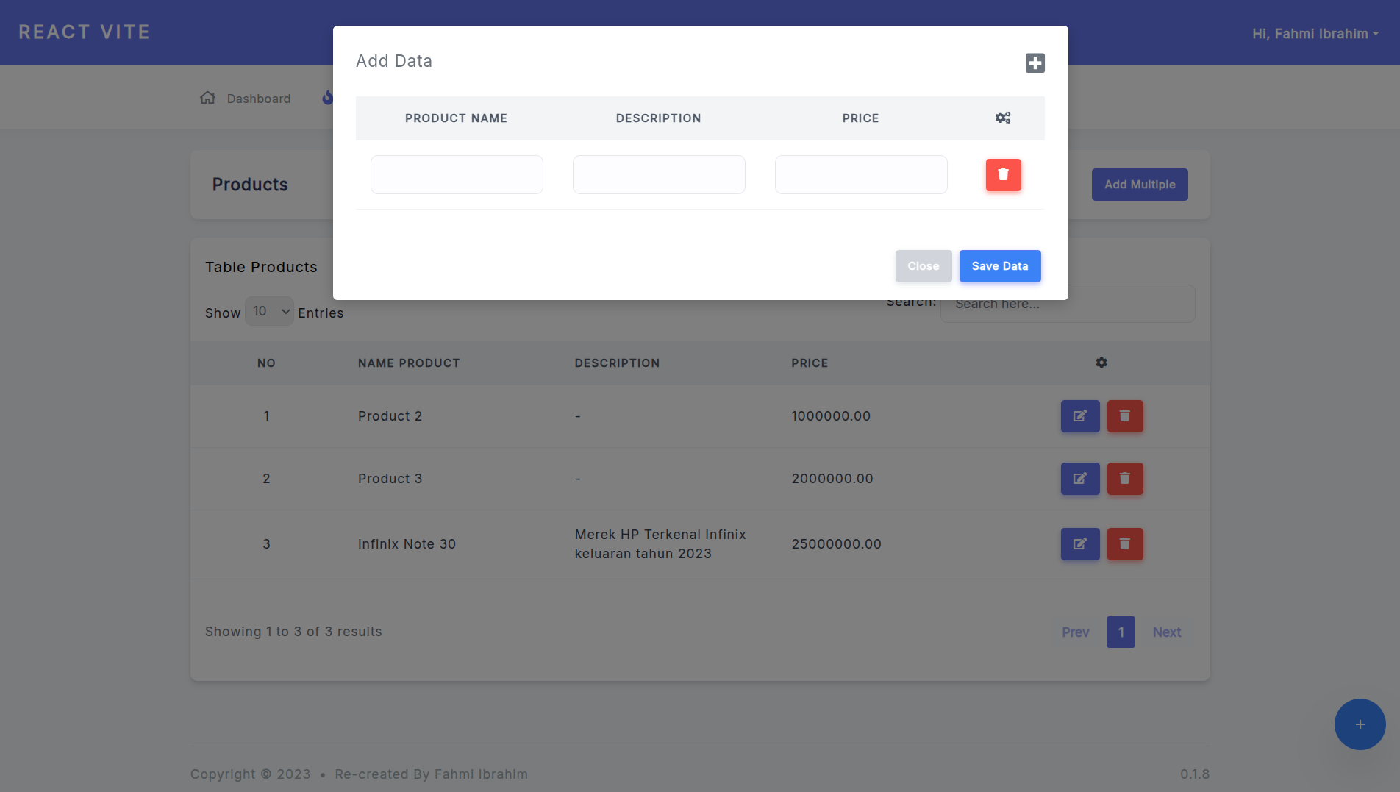
Task: Open the Dashboard menu item
Action: click(x=258, y=99)
